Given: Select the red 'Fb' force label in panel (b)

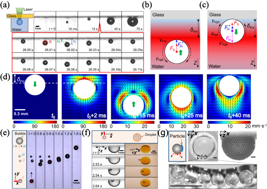Looking at the screenshot, I should pyautogui.click(x=173, y=49).
